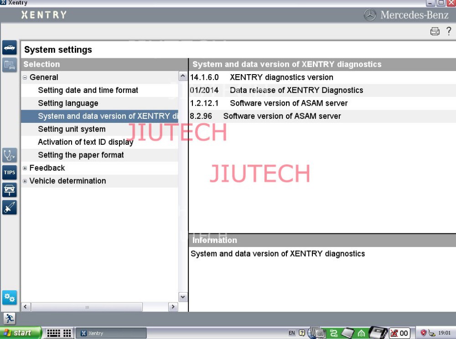This screenshot has height=339, width=456.
Task: Click the car on lift icon
Action: (x=10, y=190)
